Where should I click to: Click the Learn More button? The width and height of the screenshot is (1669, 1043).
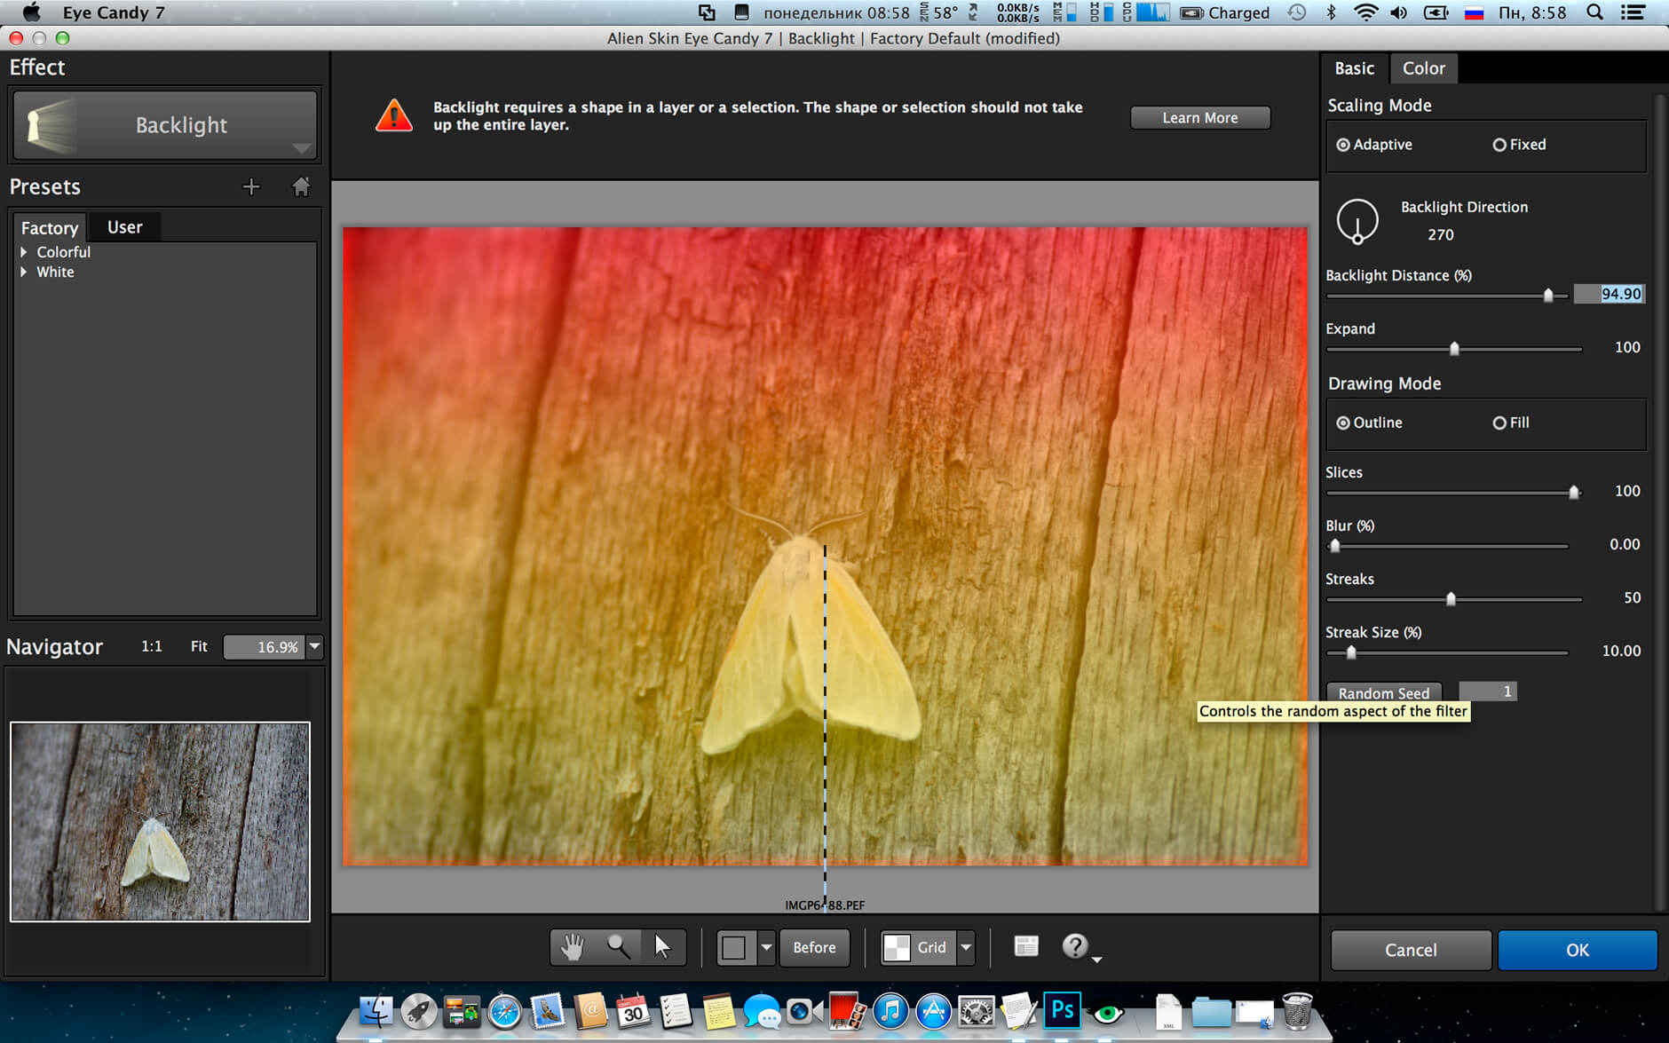click(1199, 118)
